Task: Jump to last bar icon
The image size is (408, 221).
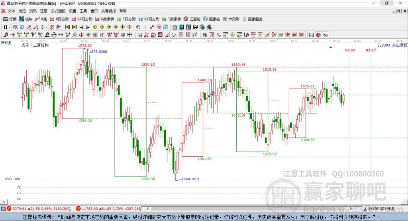Action: 74,27
